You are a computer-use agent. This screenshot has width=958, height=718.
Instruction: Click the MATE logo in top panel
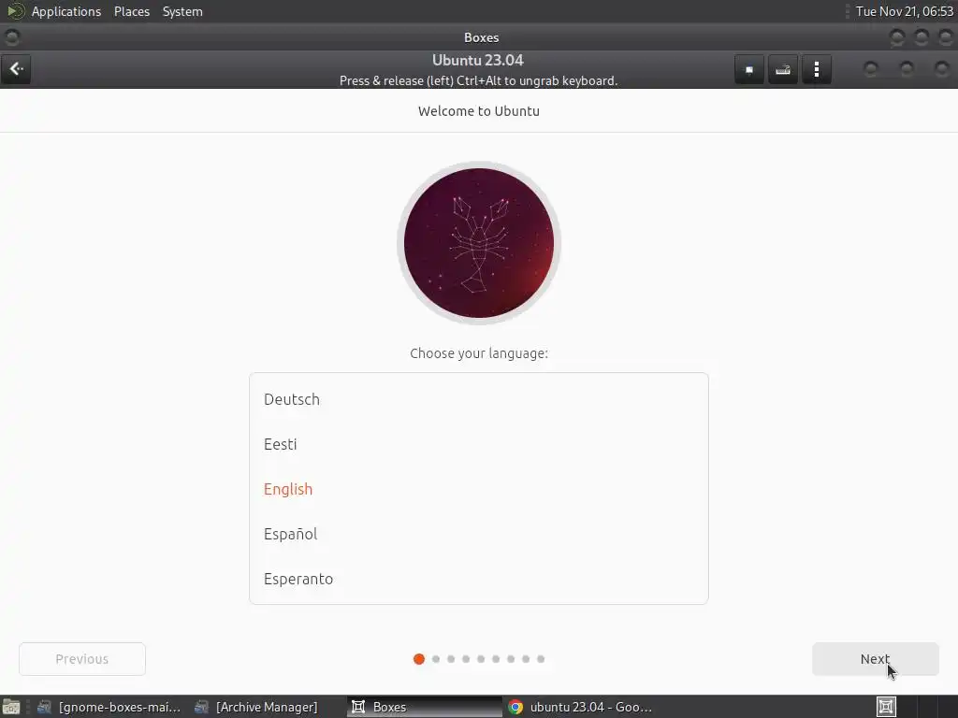[15, 11]
